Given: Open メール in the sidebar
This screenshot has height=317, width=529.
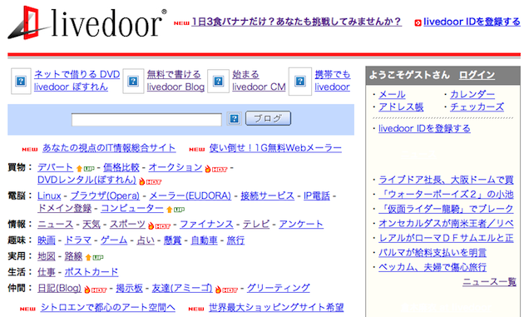Looking at the screenshot, I should coord(392,95).
